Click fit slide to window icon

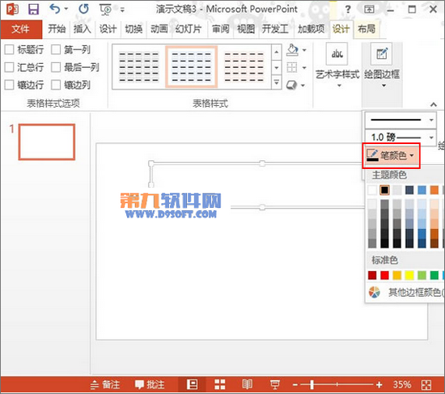click(426, 385)
